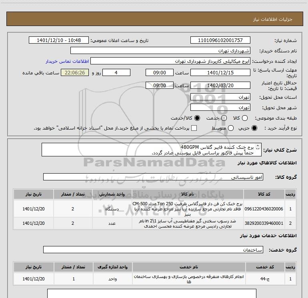Click the CM-500 cooling tower item name
This screenshot has height=298, width=308.
point(188,209)
